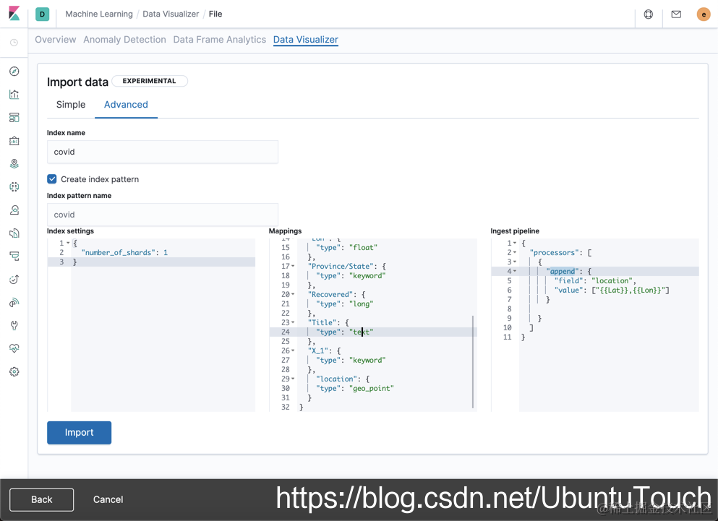This screenshot has height=521, width=718.
Task: Click the Import button
Action: point(80,433)
